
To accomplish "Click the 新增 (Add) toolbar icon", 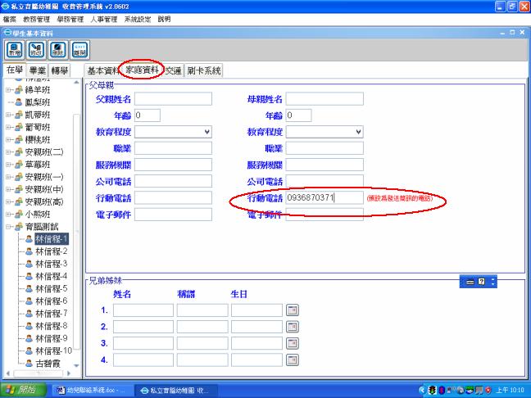I will coord(15,49).
